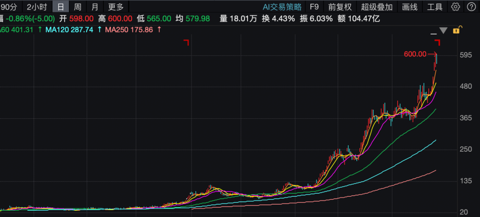Select the 日 daily period tab
The image size is (480, 217).
(61, 6)
